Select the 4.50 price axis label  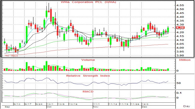point(180,9)
